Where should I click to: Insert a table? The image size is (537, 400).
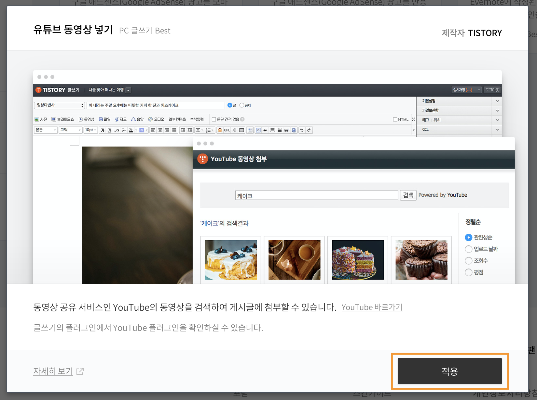241,130
